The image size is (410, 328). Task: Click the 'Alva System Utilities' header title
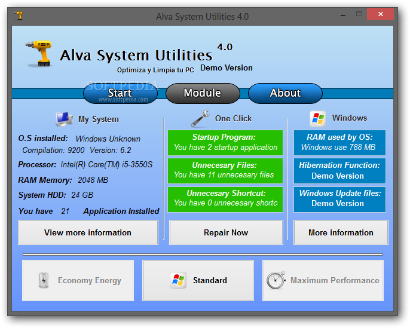pos(136,55)
